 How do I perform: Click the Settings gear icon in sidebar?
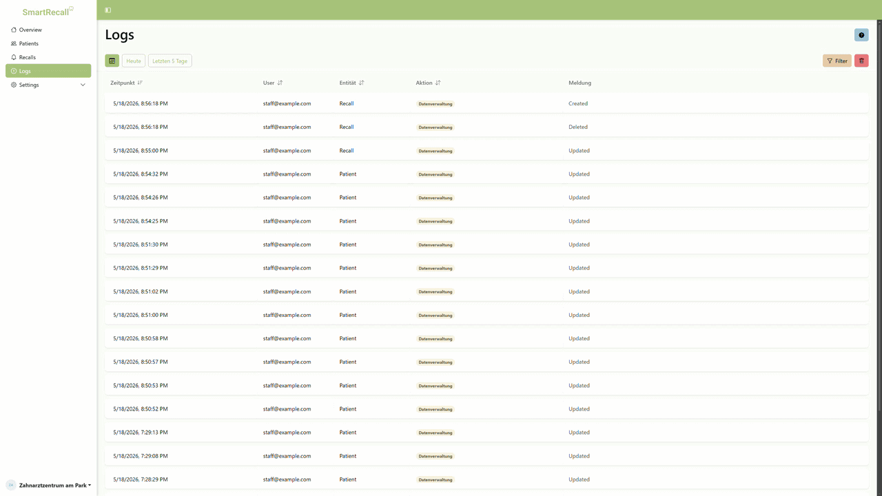click(x=14, y=85)
